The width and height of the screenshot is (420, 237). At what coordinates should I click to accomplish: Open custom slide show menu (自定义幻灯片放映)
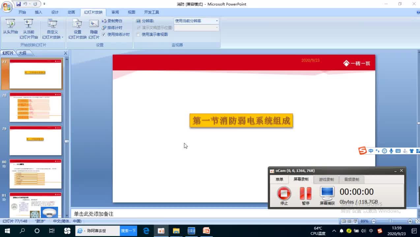coord(53,29)
